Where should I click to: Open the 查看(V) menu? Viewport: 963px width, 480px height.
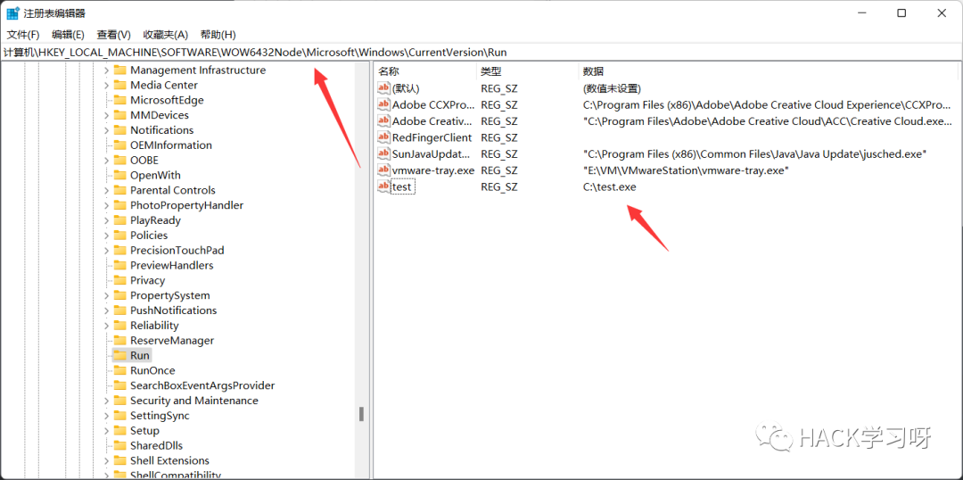113,35
